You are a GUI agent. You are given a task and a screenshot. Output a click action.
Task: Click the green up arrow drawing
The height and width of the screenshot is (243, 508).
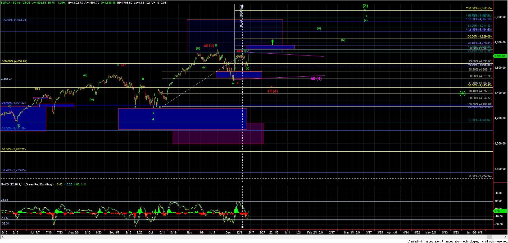pyautogui.click(x=272, y=42)
